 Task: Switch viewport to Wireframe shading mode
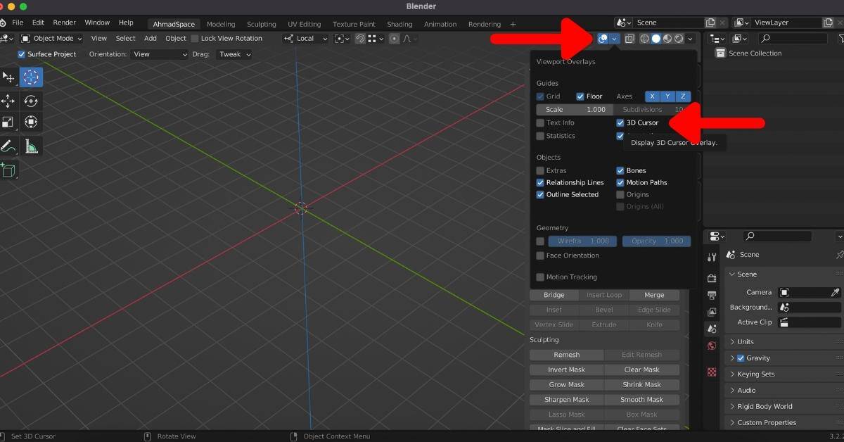[x=644, y=39]
